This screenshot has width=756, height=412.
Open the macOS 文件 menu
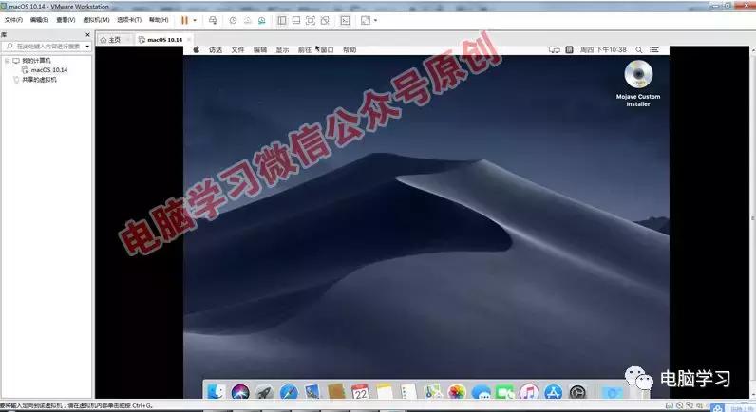(x=237, y=49)
